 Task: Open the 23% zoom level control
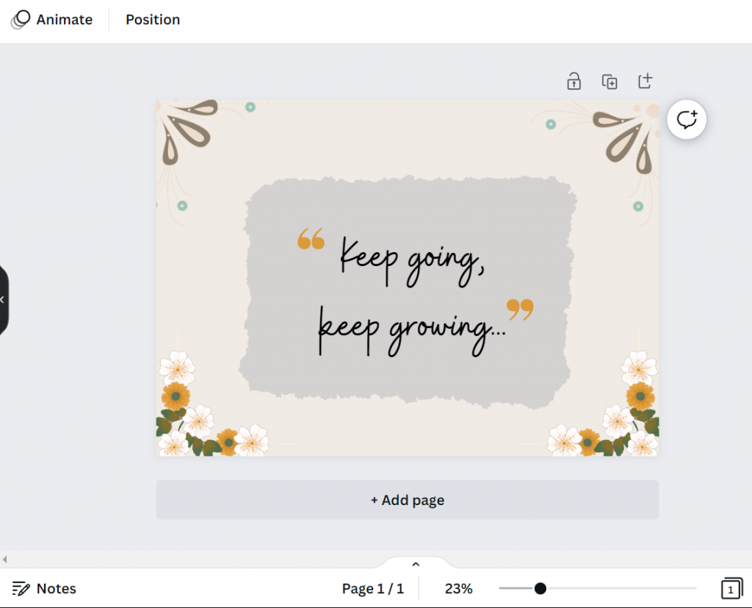[x=458, y=588]
